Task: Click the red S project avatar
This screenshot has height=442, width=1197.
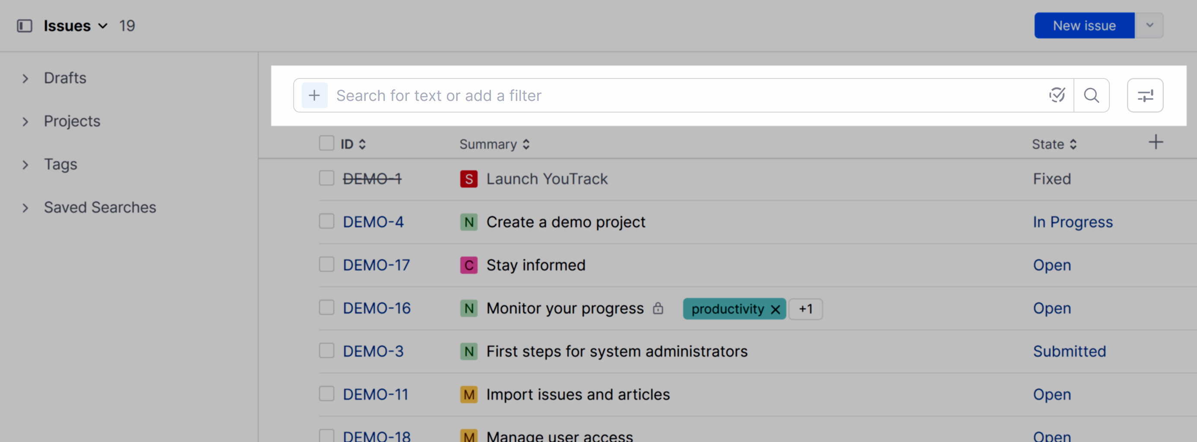Action: (x=469, y=179)
